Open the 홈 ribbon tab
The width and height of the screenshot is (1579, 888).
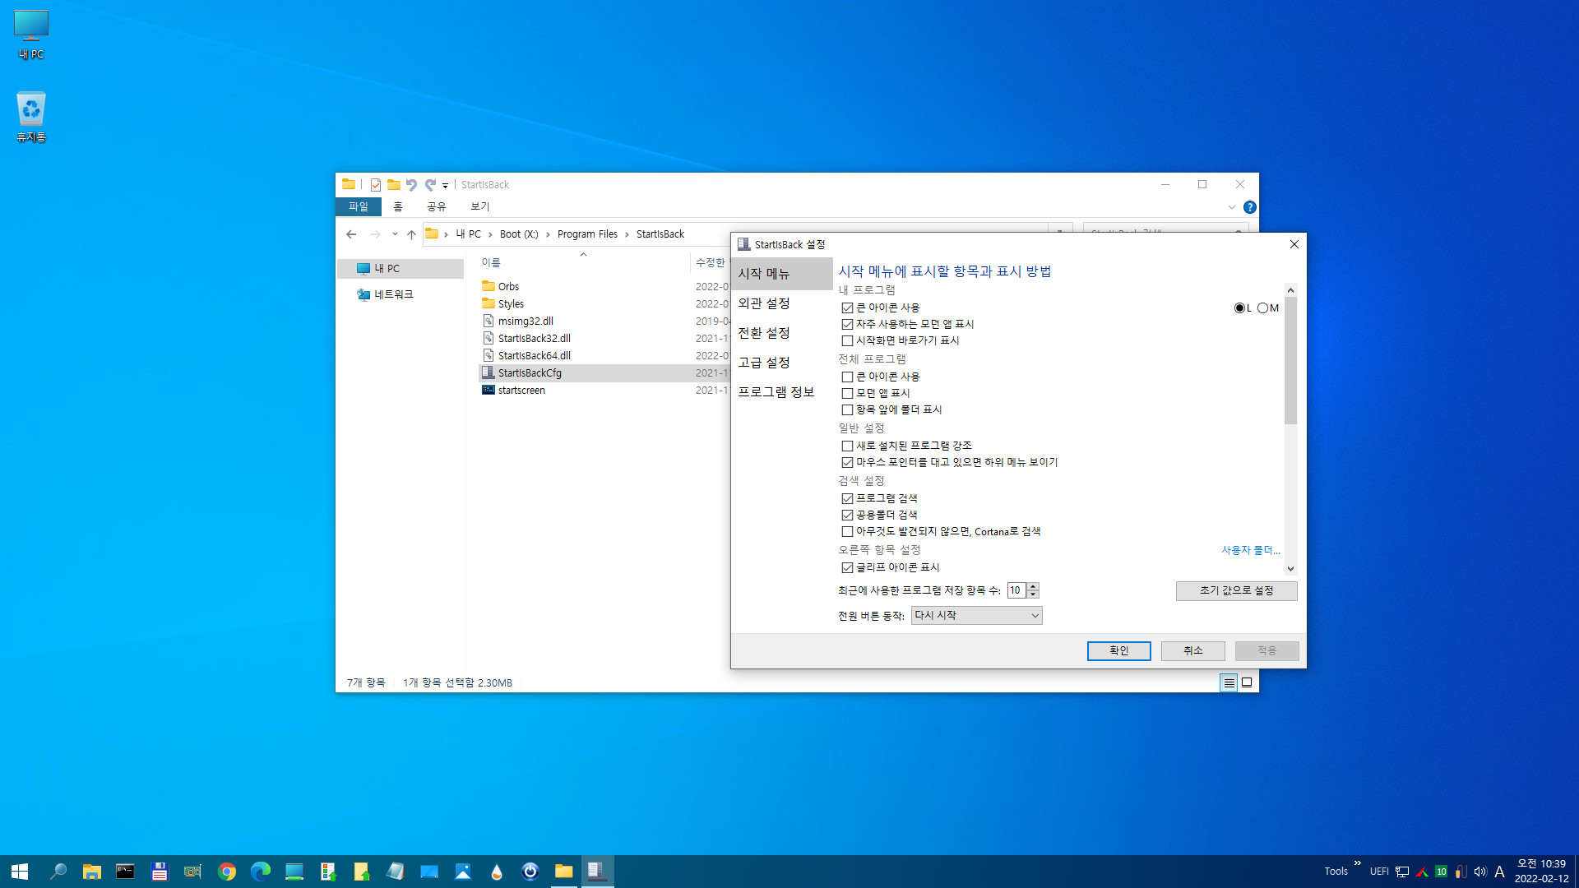point(398,206)
